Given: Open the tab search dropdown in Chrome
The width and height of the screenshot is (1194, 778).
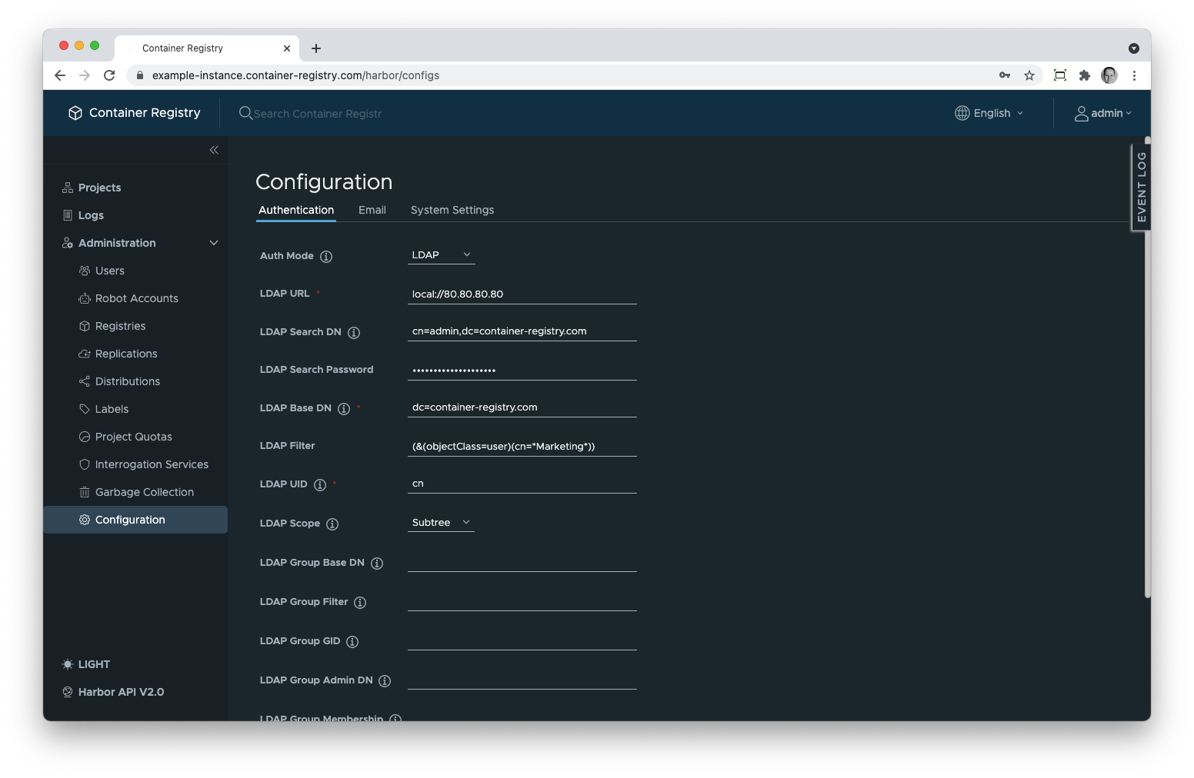Looking at the screenshot, I should click(1134, 48).
